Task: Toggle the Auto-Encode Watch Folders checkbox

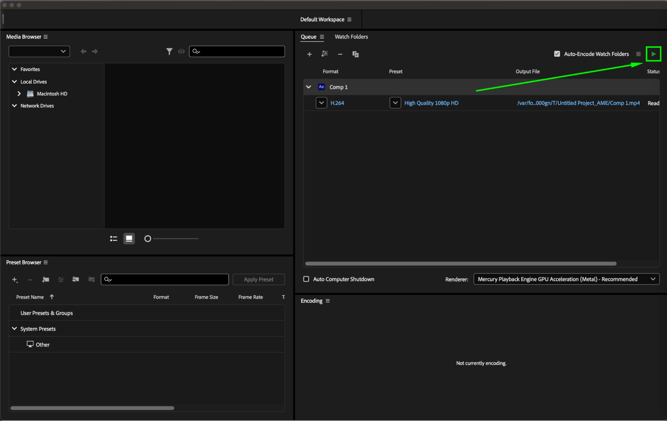Action: [557, 54]
